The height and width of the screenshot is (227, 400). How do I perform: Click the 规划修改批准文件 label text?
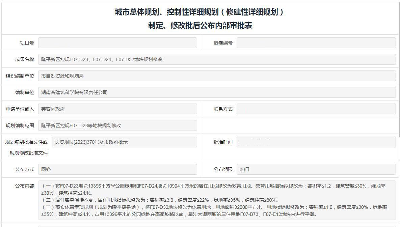[29, 153]
